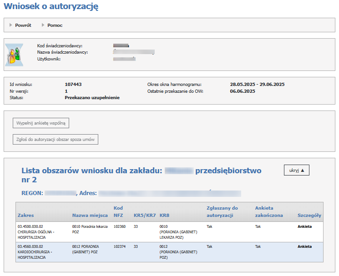Click the Szczegóły column header

click(309, 215)
